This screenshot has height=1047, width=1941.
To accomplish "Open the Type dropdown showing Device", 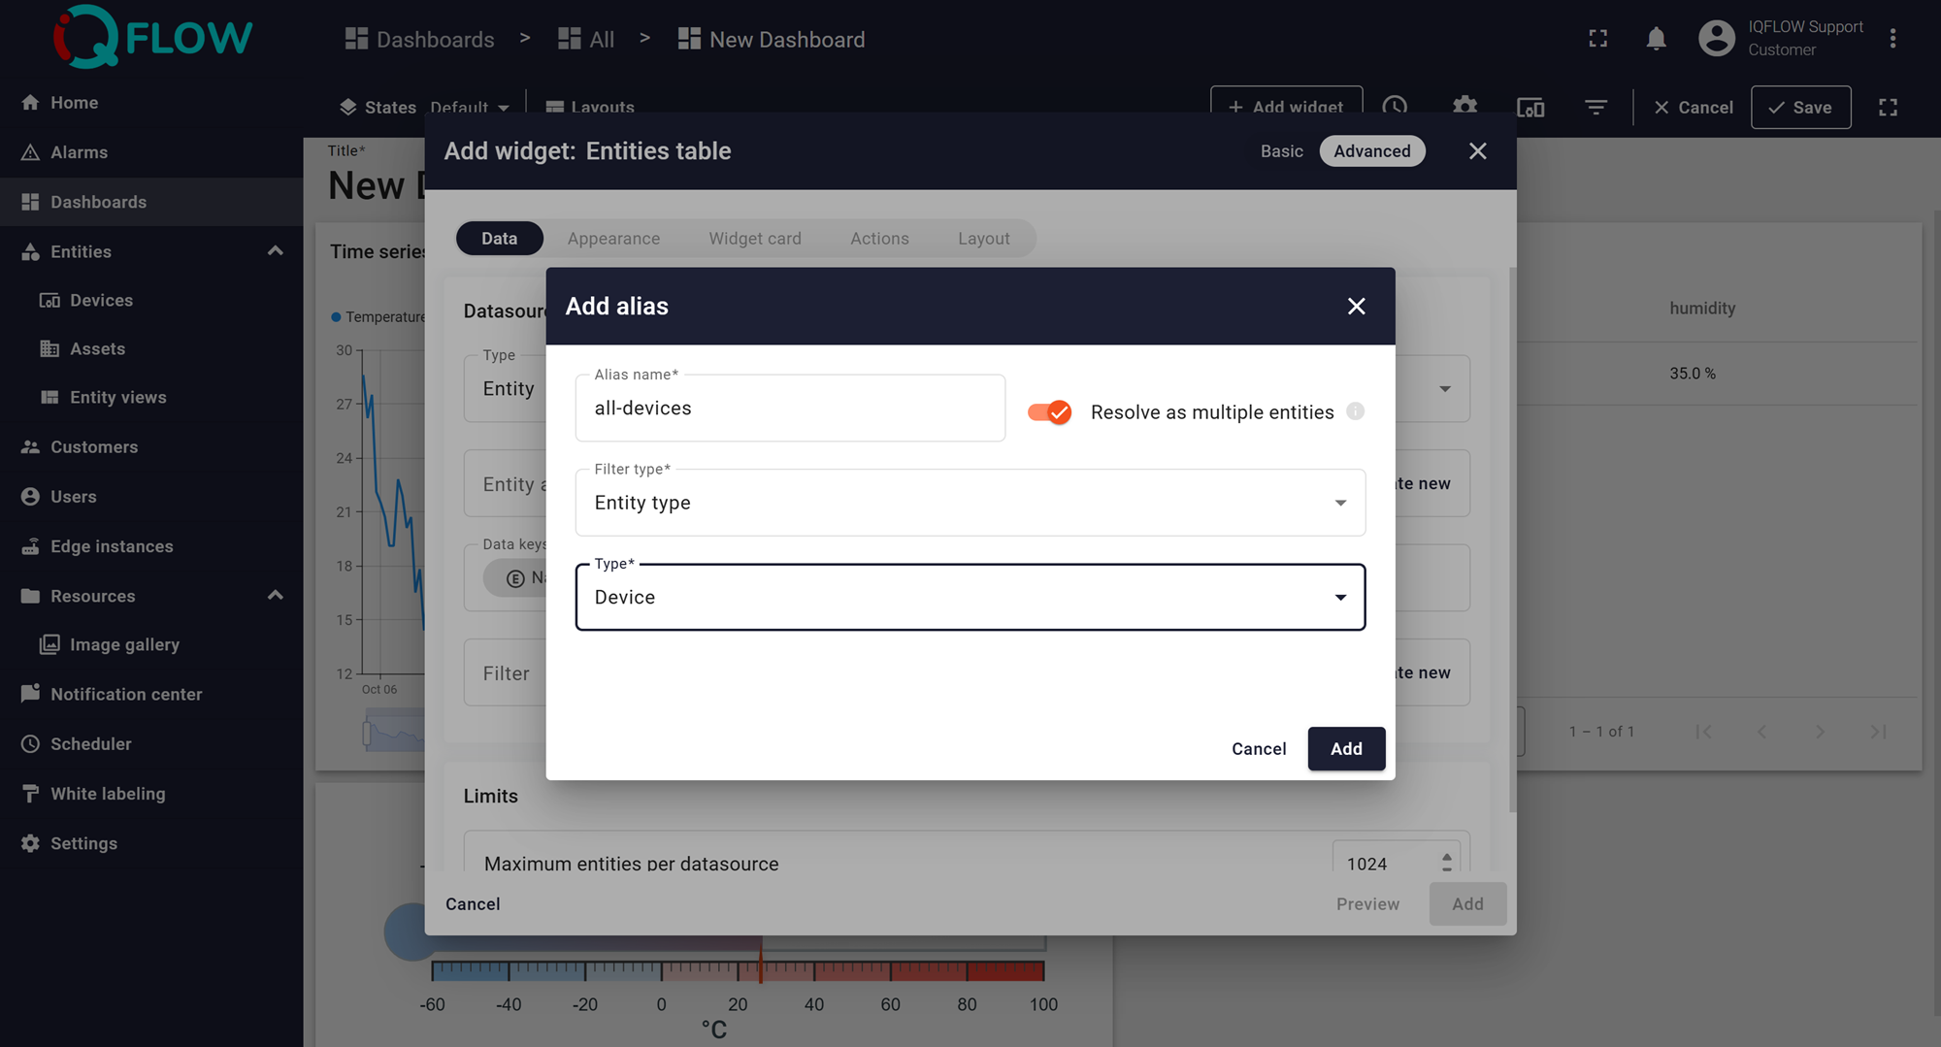I will coord(970,598).
